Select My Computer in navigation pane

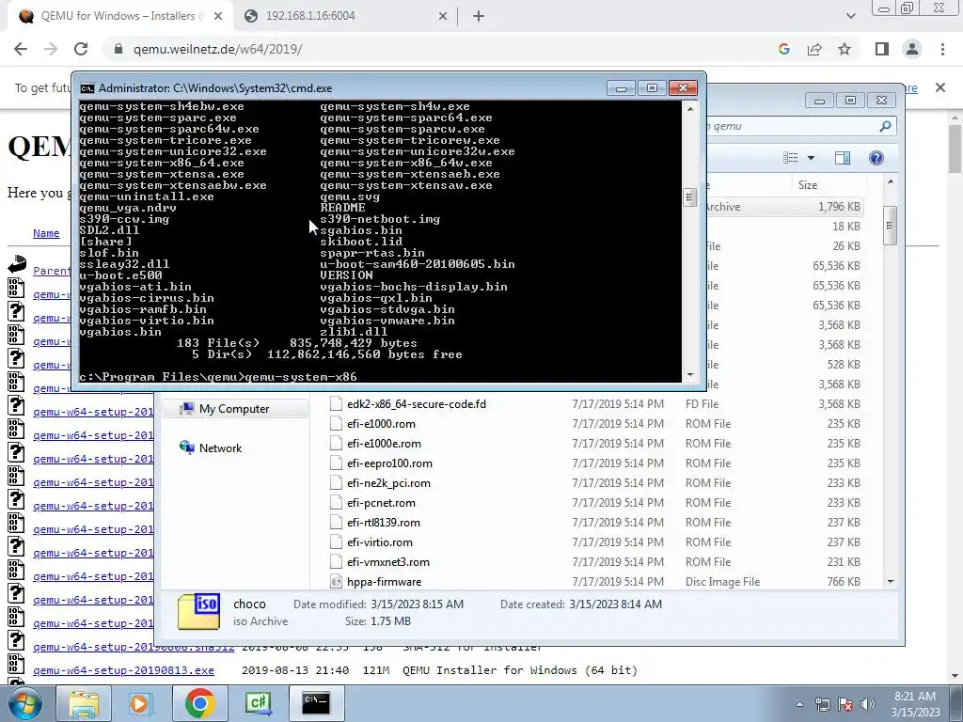234,409
